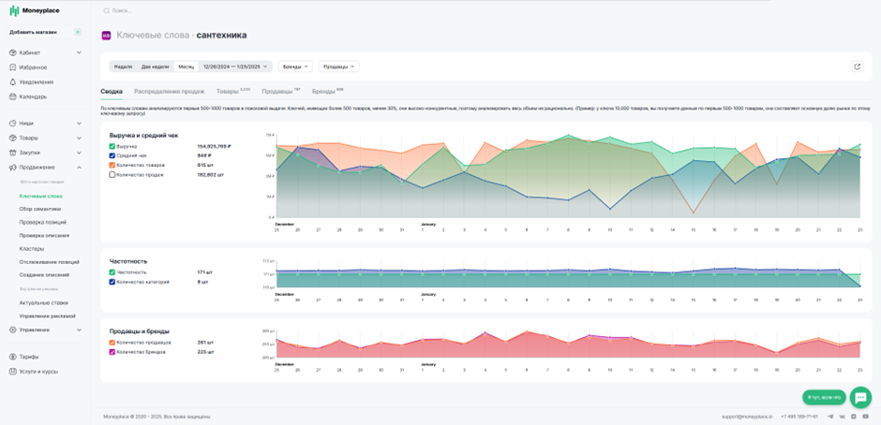
Task: Switch to the Распределение продаж tab
Action: [169, 91]
